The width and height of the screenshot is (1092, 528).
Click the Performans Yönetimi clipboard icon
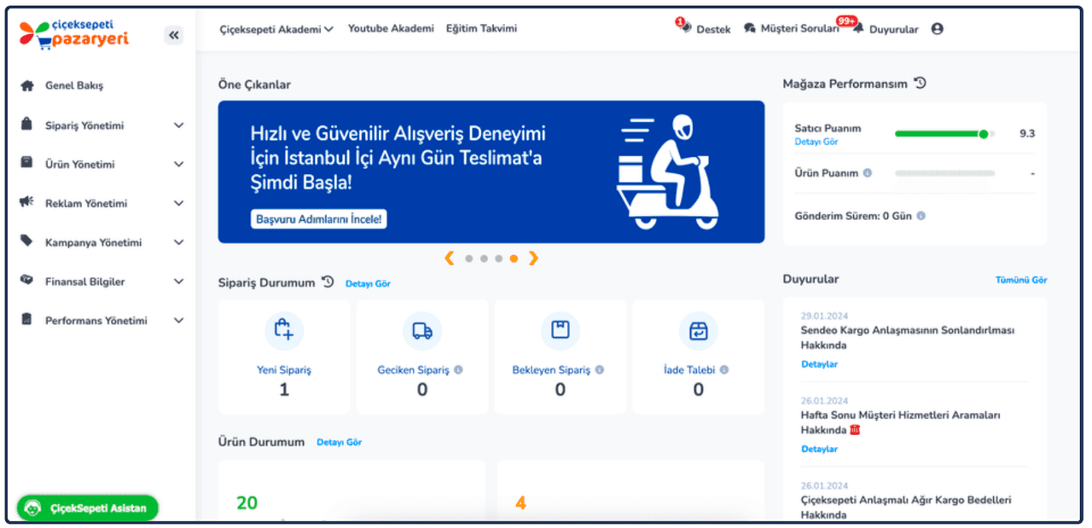coord(27,320)
